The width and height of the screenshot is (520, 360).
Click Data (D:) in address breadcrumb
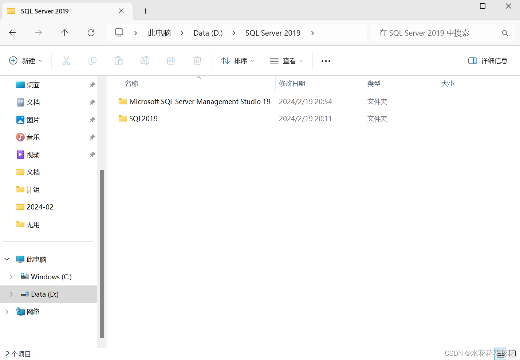point(208,33)
